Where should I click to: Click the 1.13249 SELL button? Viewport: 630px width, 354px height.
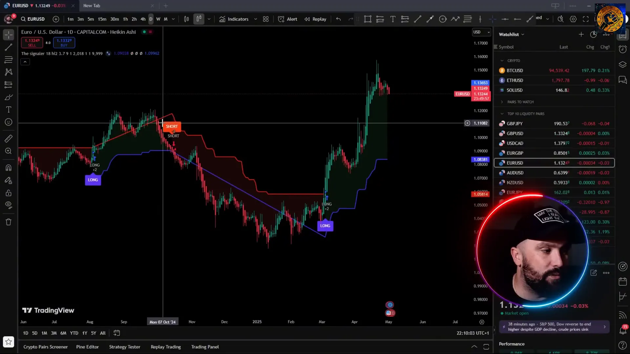click(x=32, y=43)
